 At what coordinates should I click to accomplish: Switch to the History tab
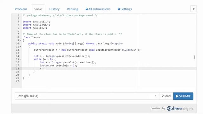(x=54, y=9)
